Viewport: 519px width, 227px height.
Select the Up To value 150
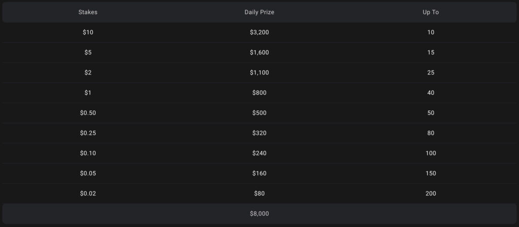[x=430, y=173]
